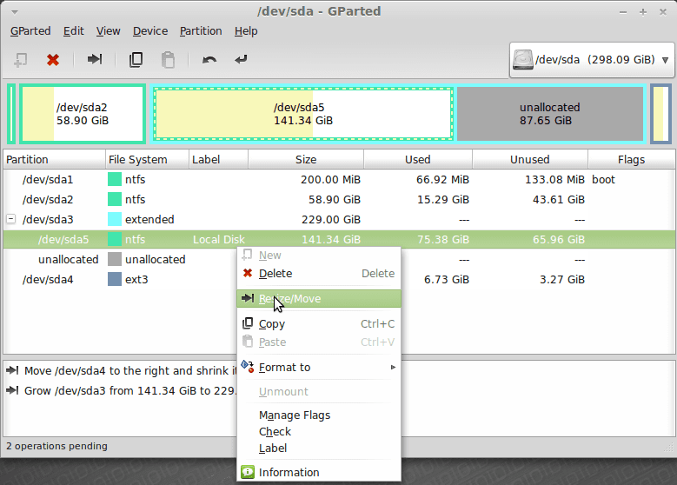Image resolution: width=677 pixels, height=485 pixels.
Task: Click the Copy partition toolbar icon
Action: point(136,60)
